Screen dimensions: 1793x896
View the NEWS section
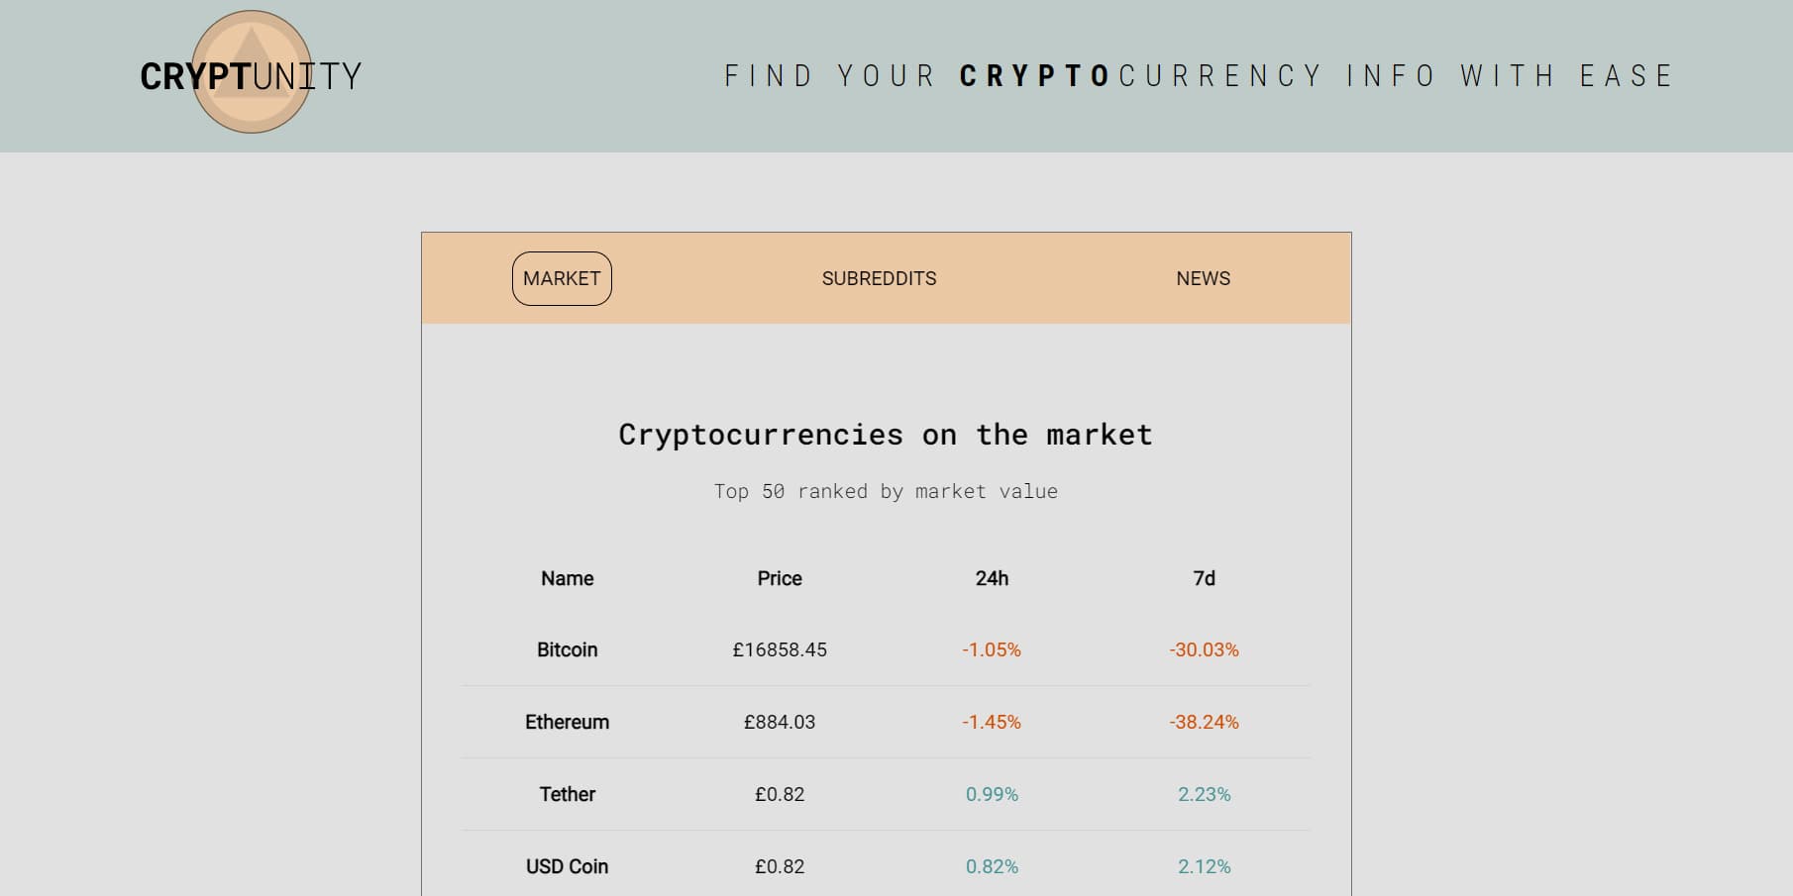[1202, 278]
